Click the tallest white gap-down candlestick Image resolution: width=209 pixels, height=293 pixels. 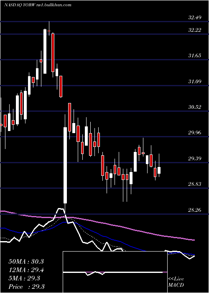pos(65,165)
